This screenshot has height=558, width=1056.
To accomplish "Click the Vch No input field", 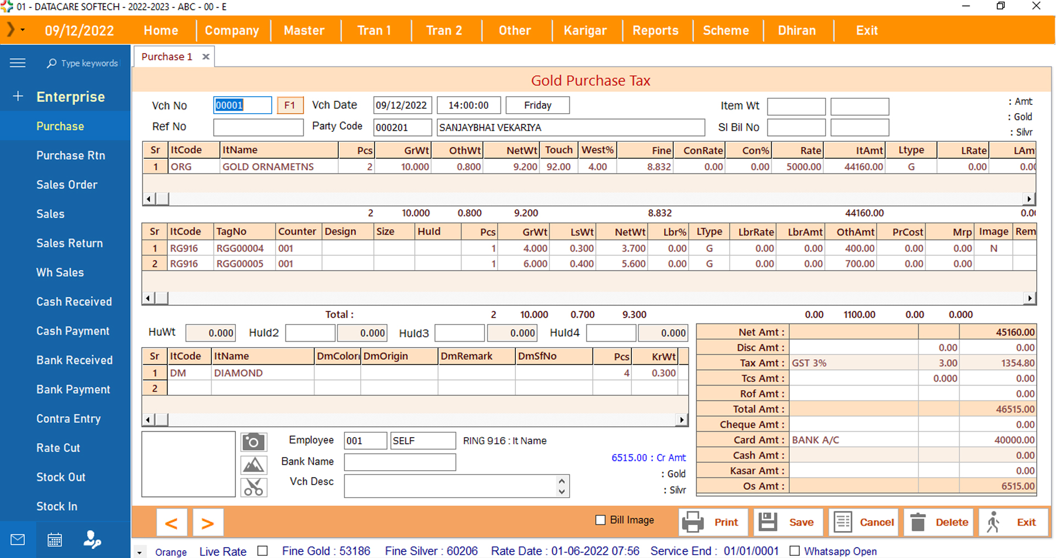I will pyautogui.click(x=243, y=105).
